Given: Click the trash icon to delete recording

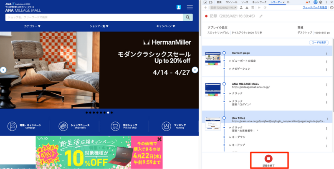Looking at the screenshot, I should pyautogui.click(x=253, y=8).
